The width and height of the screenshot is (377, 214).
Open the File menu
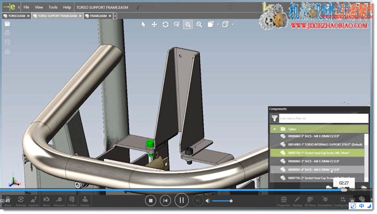[26, 7]
